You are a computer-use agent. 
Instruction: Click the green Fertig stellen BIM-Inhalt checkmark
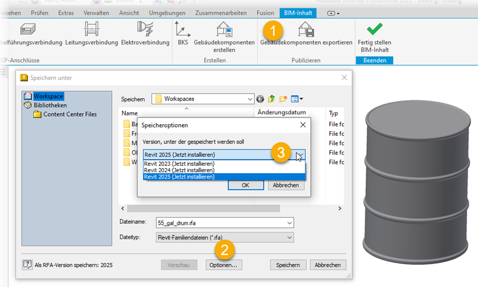click(x=374, y=29)
